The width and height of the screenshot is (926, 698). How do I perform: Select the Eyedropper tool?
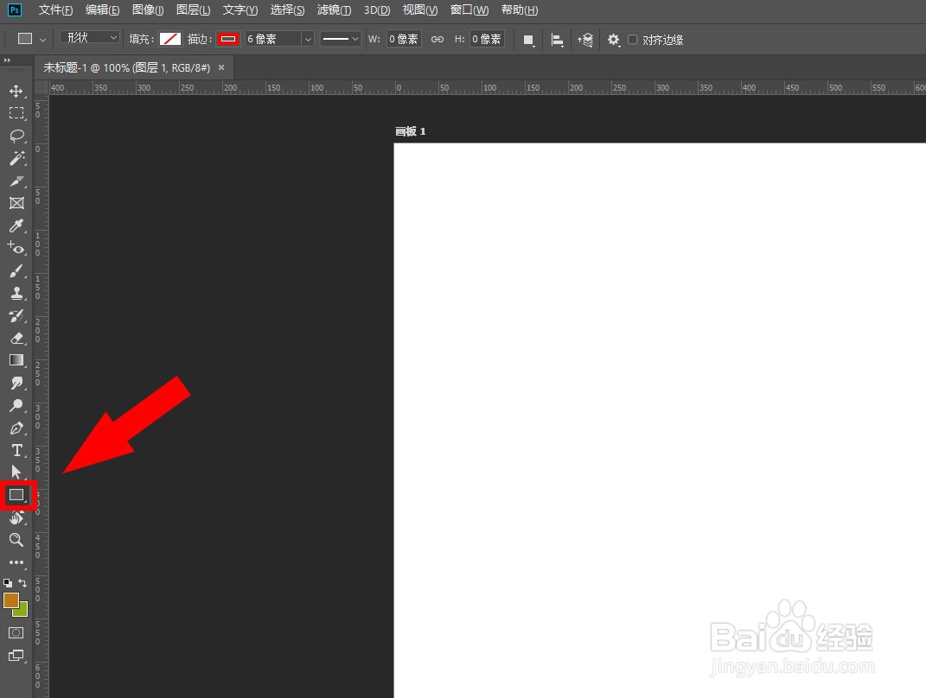coord(16,225)
